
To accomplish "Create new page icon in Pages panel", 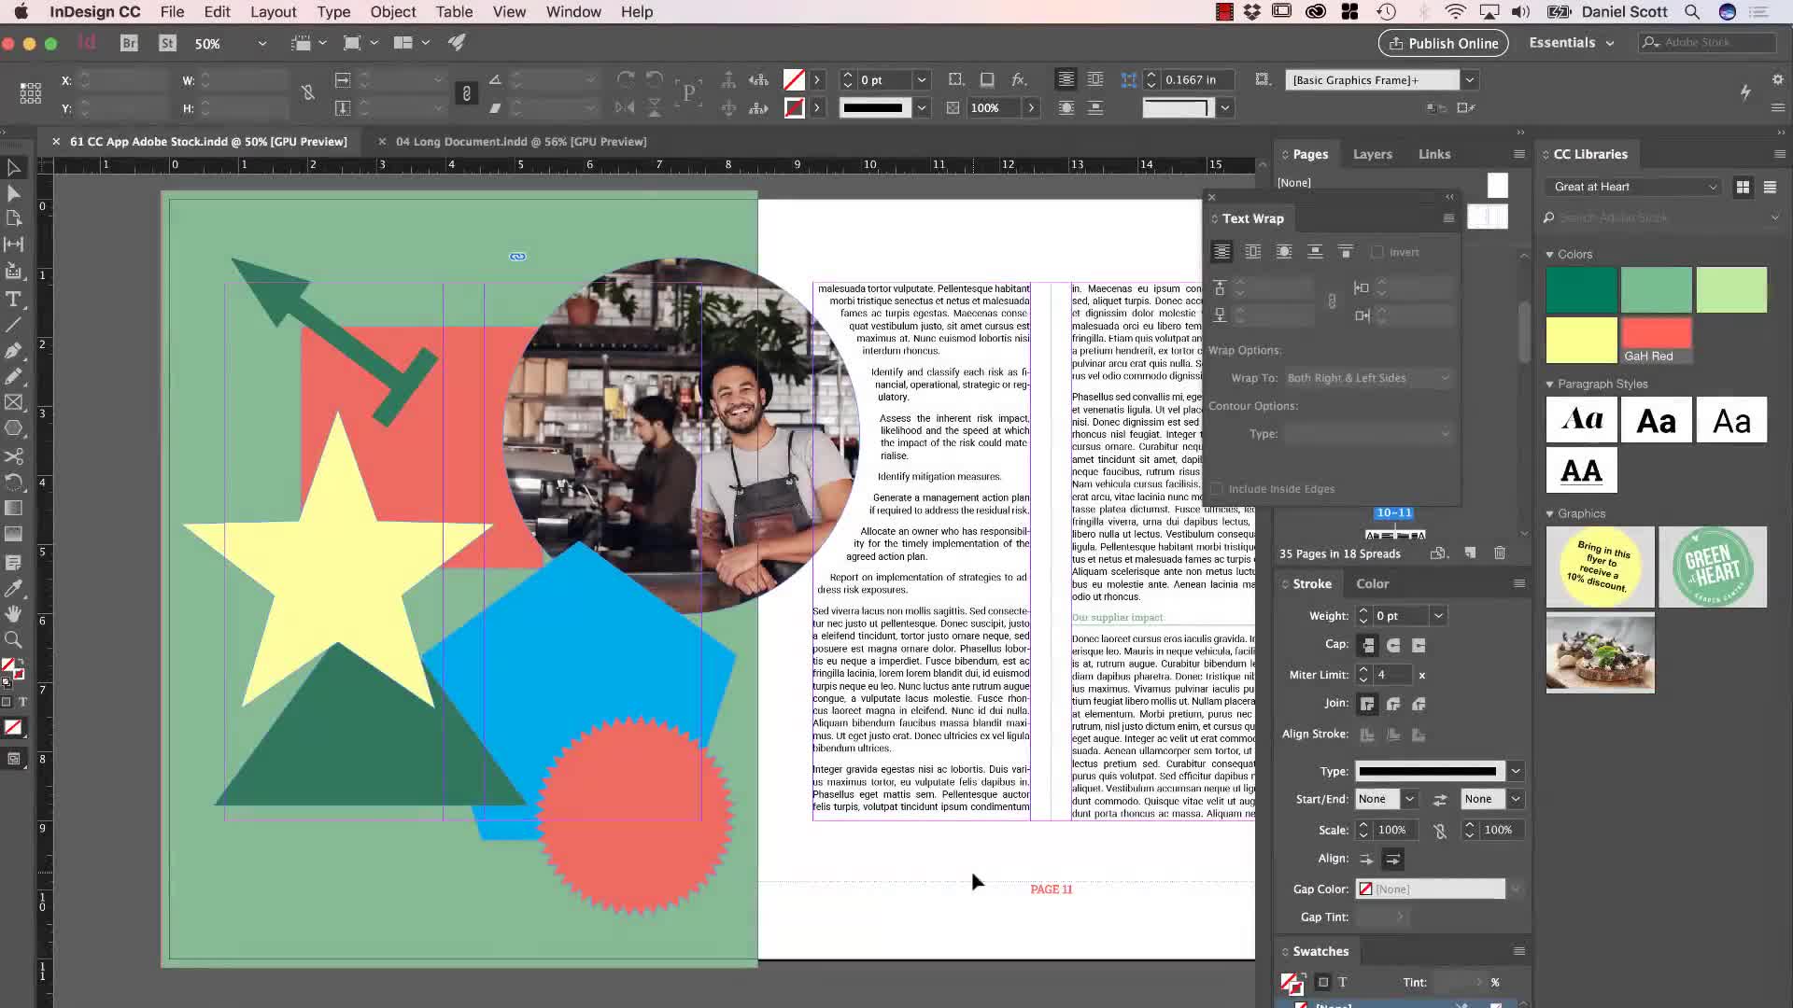I will [x=1470, y=553].
